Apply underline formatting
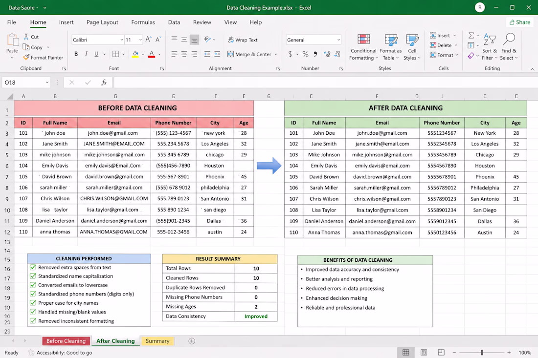 tap(96, 54)
